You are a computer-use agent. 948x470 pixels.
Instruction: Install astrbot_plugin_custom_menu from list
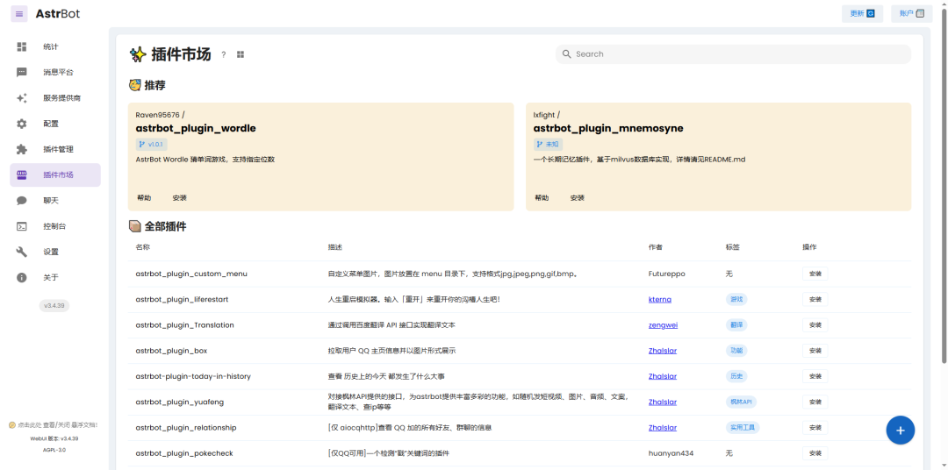point(815,274)
